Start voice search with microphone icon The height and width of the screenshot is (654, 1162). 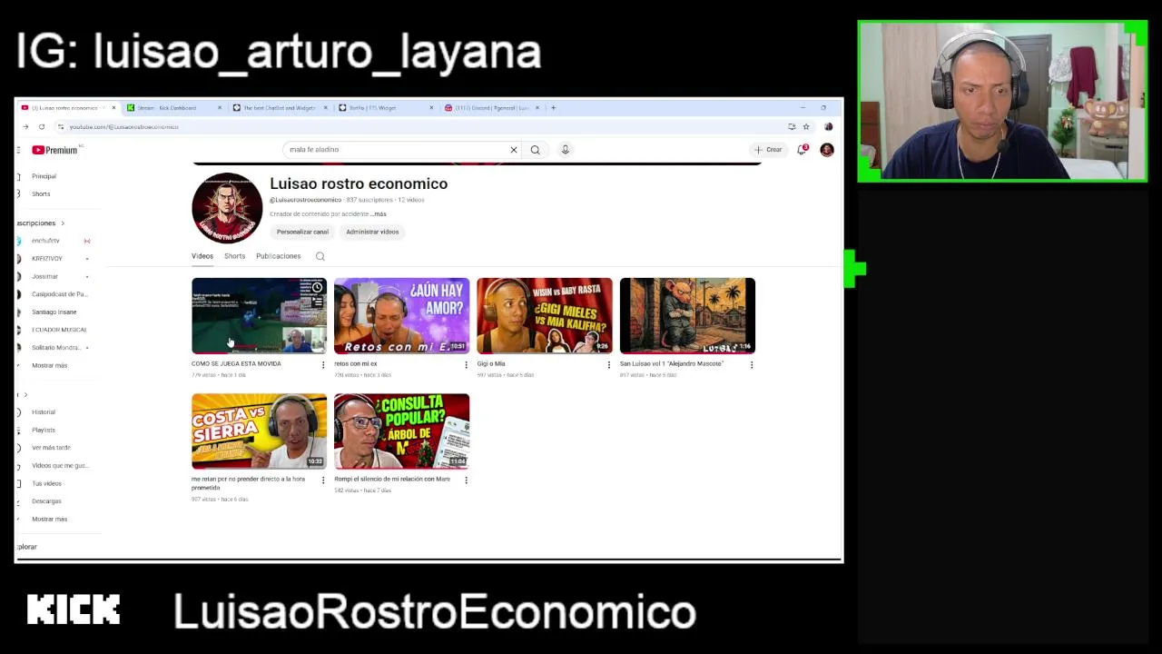565,150
